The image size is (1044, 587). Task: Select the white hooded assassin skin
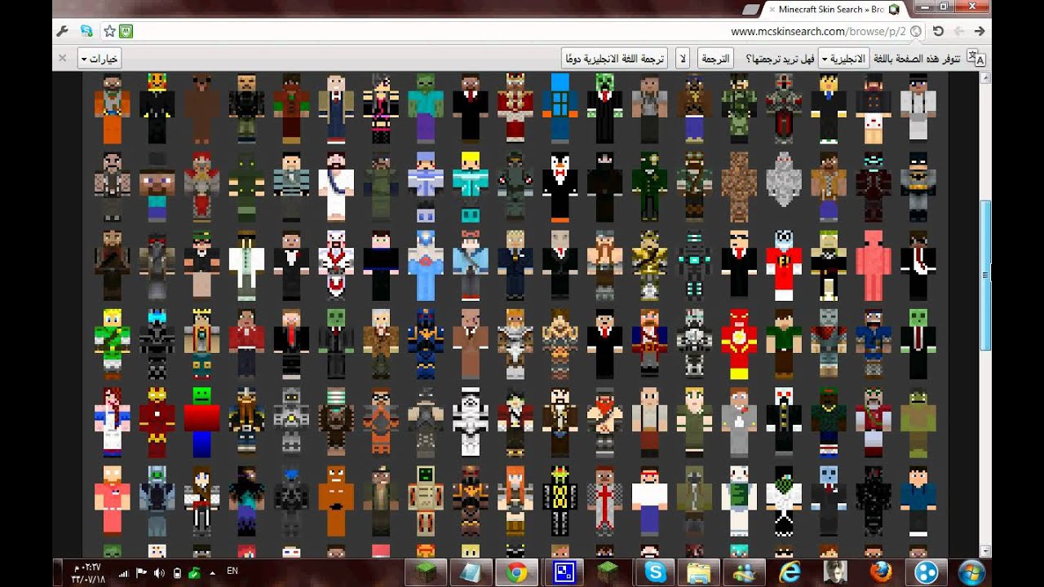coord(336,265)
